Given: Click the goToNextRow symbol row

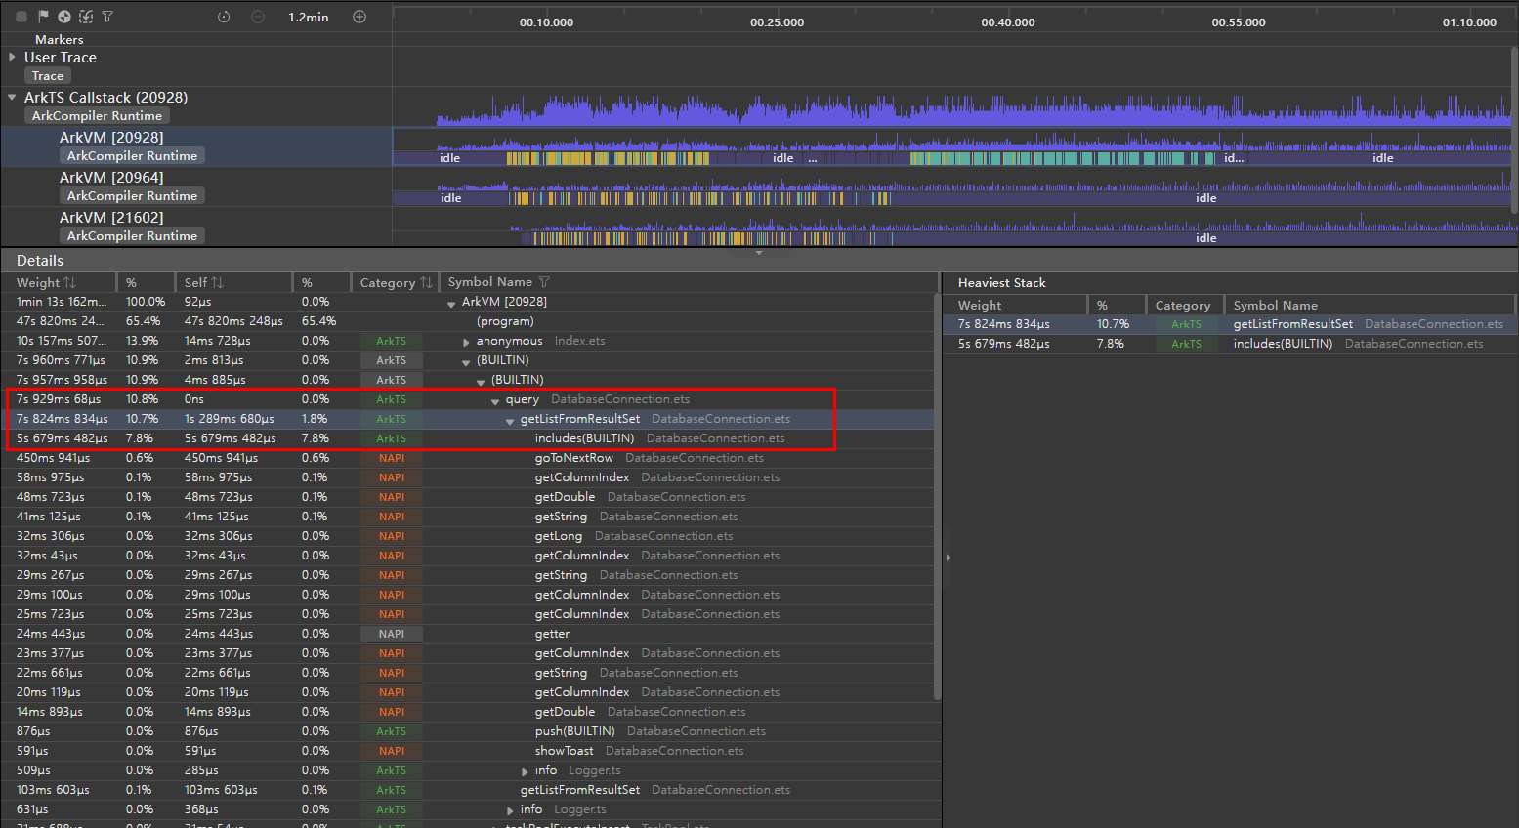Looking at the screenshot, I should (574, 458).
